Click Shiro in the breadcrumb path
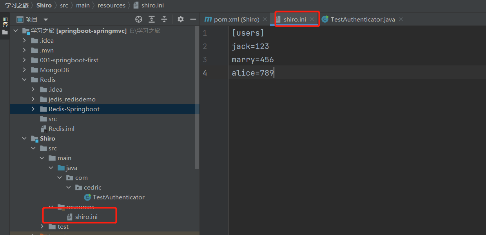486x235 pixels. (x=44, y=5)
